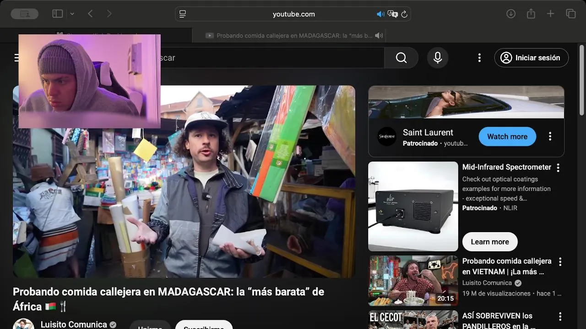Image resolution: width=586 pixels, height=329 pixels.
Task: Click Luisito Comunica name under VIETNAM video
Action: click(x=487, y=283)
